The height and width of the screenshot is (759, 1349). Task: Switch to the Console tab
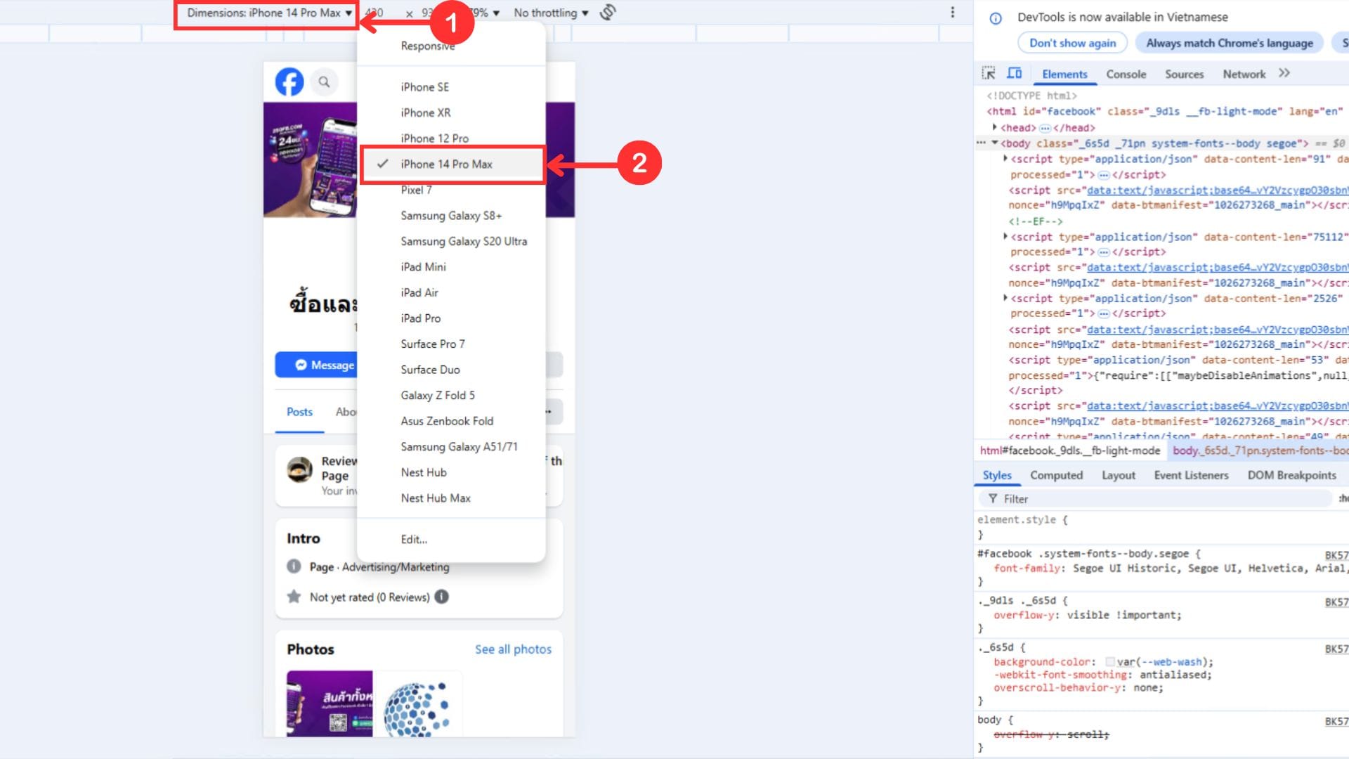coord(1126,74)
